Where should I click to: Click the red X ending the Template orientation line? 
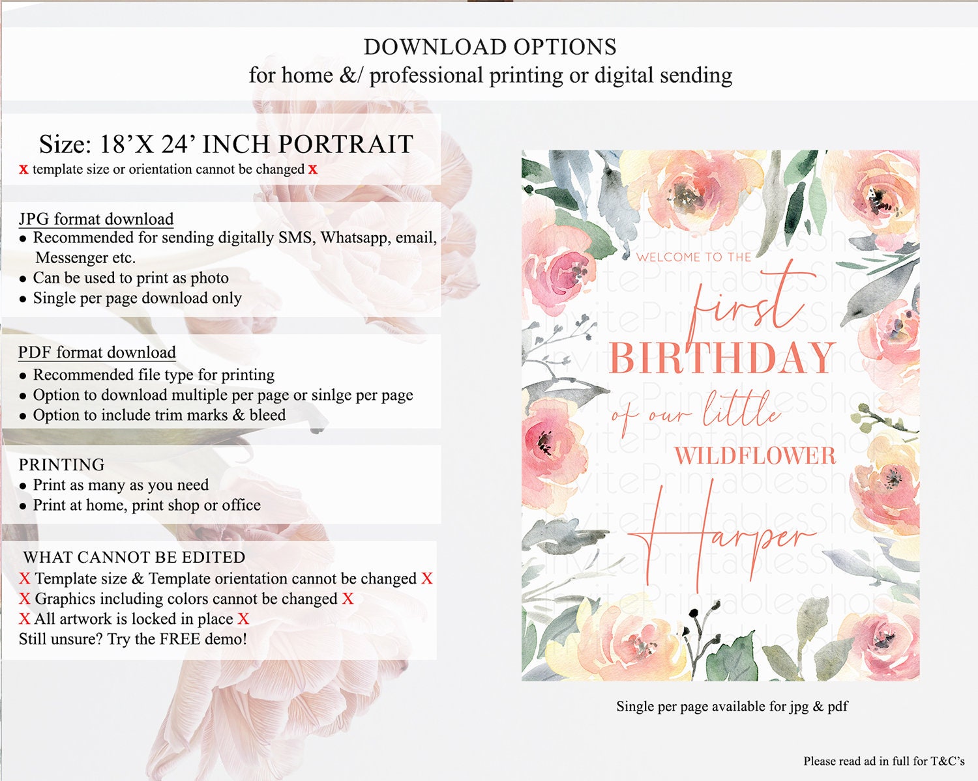coord(427,578)
